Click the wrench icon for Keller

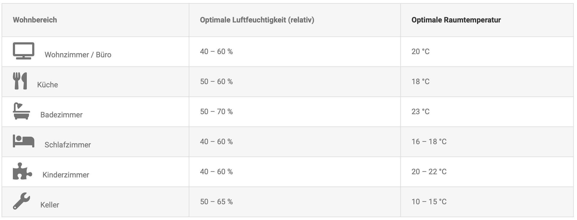[x=21, y=201]
